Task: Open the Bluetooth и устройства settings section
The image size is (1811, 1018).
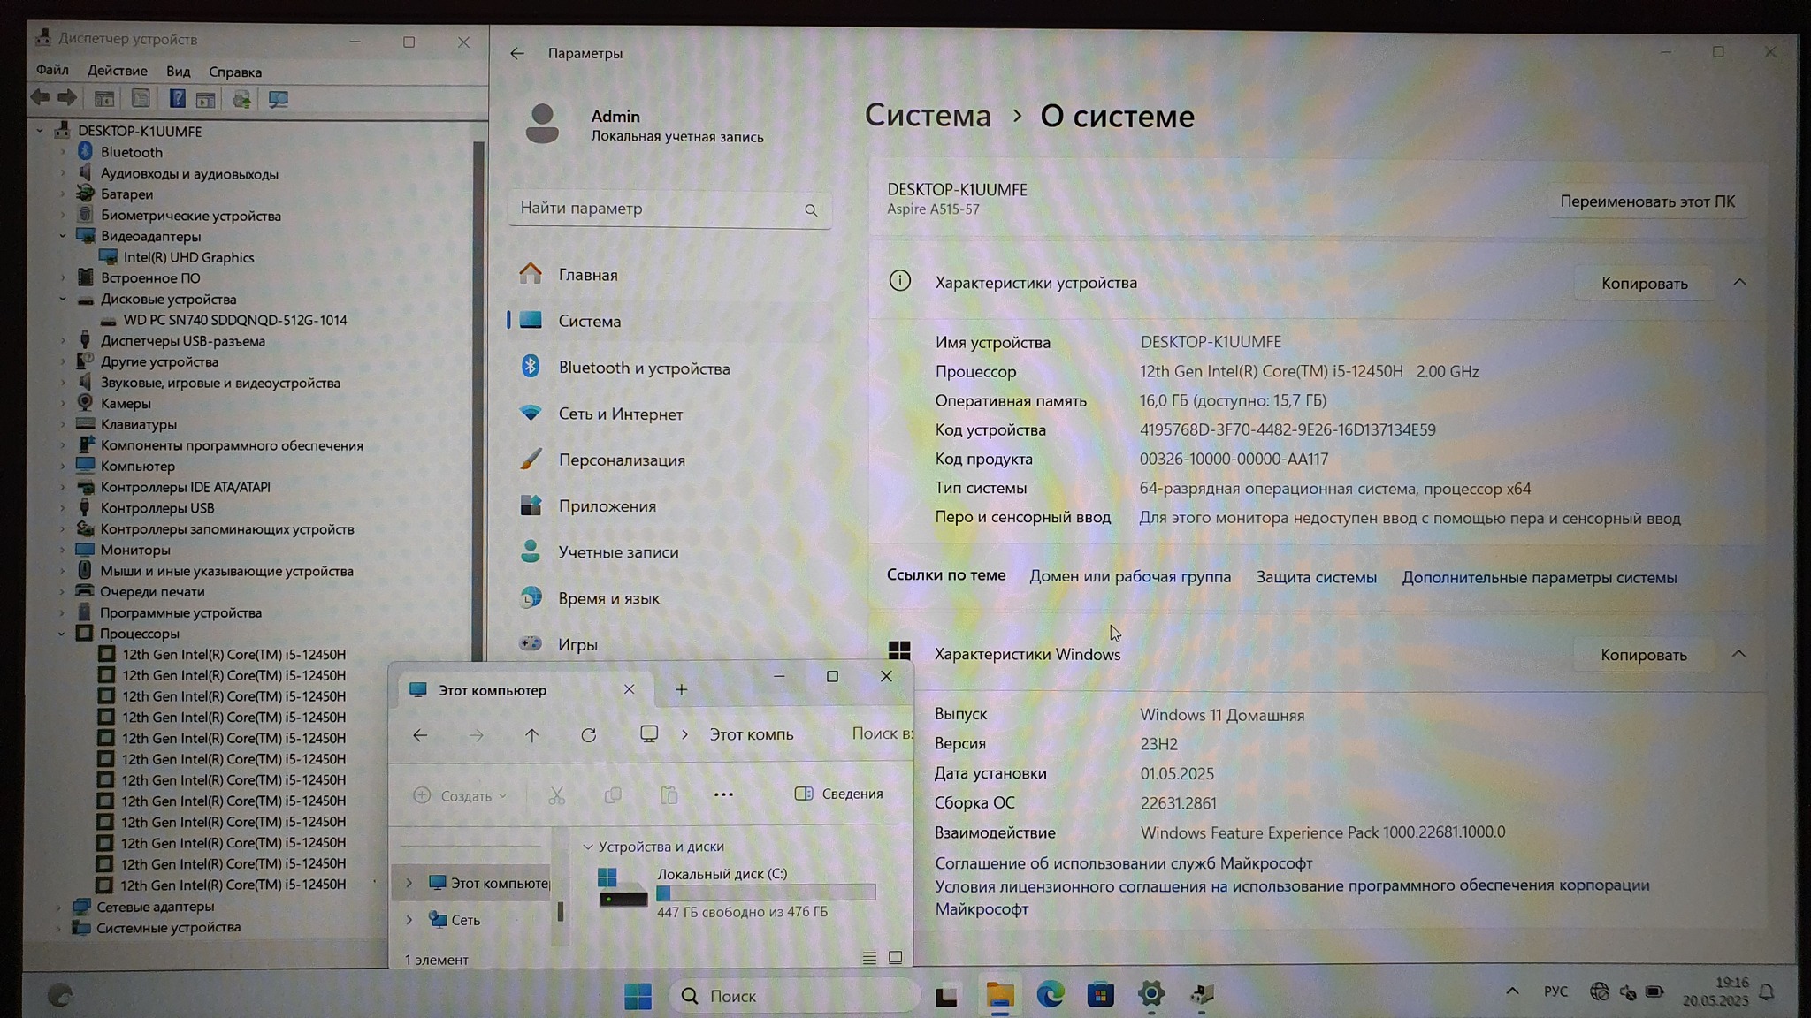Action: pyautogui.click(x=643, y=368)
